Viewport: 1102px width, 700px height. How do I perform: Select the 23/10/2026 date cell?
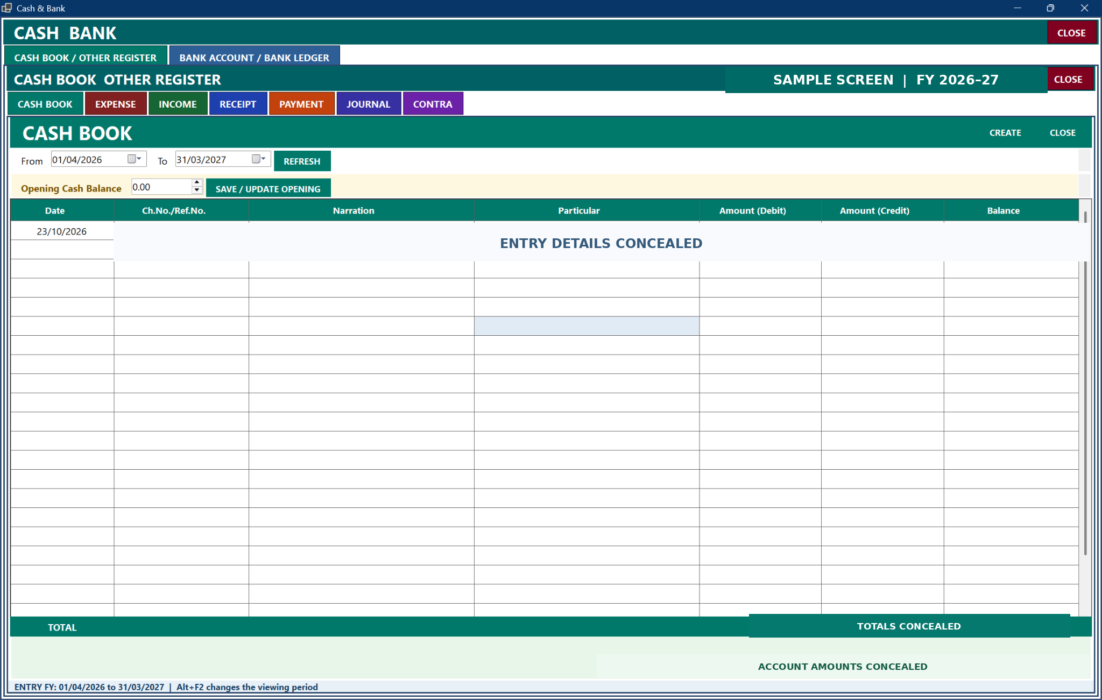[62, 231]
